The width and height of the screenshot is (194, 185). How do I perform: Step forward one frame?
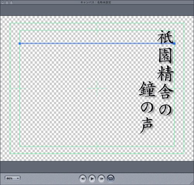pyautogui.click(x=101, y=179)
